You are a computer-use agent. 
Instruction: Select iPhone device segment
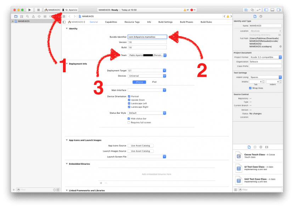tap(139, 82)
